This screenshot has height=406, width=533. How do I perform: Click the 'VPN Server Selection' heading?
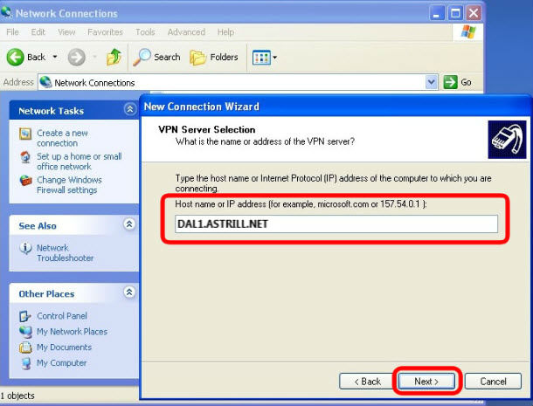pyautogui.click(x=207, y=129)
